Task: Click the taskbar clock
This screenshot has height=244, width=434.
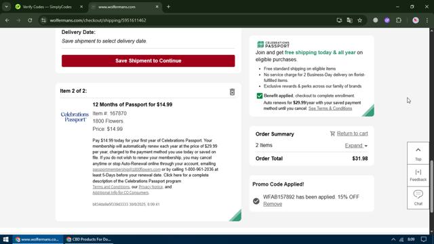Action: point(411,239)
